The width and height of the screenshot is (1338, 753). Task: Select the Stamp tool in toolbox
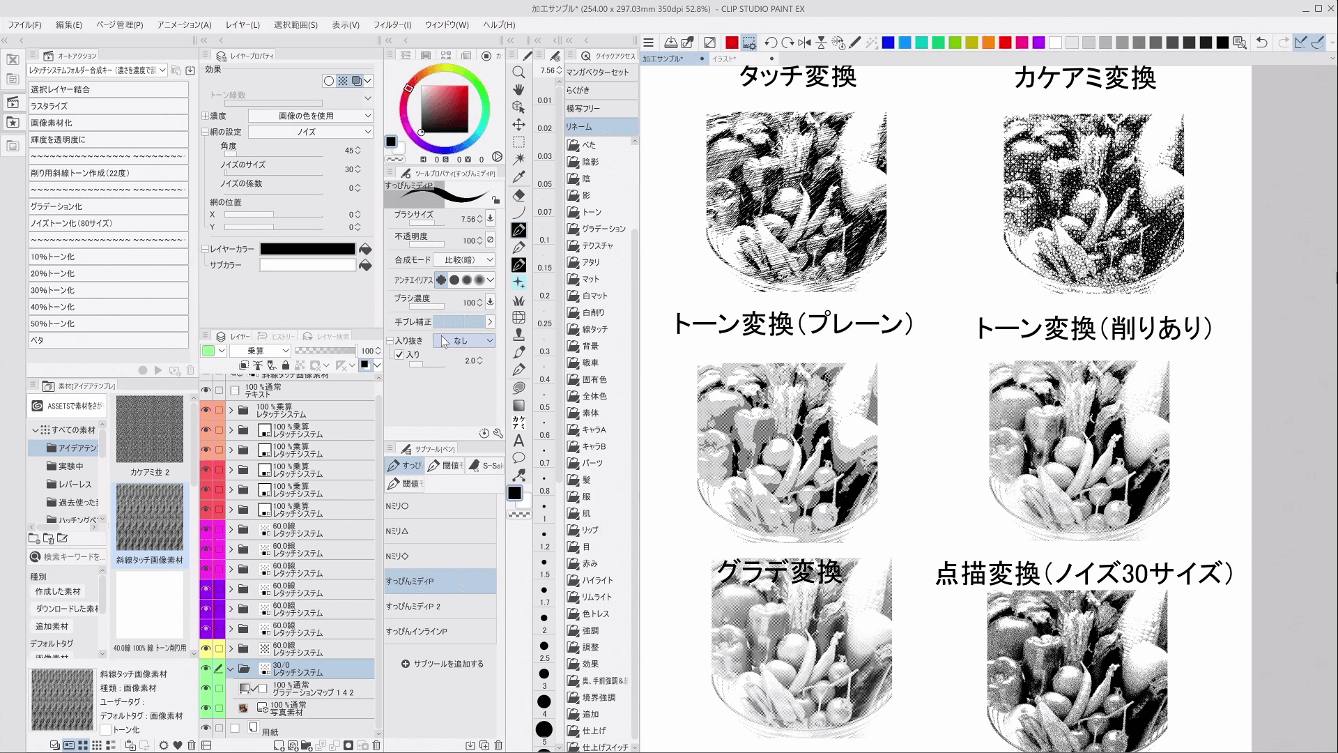point(518,335)
